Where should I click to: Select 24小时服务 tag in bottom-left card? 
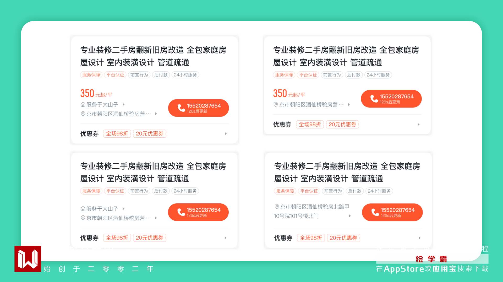185,191
